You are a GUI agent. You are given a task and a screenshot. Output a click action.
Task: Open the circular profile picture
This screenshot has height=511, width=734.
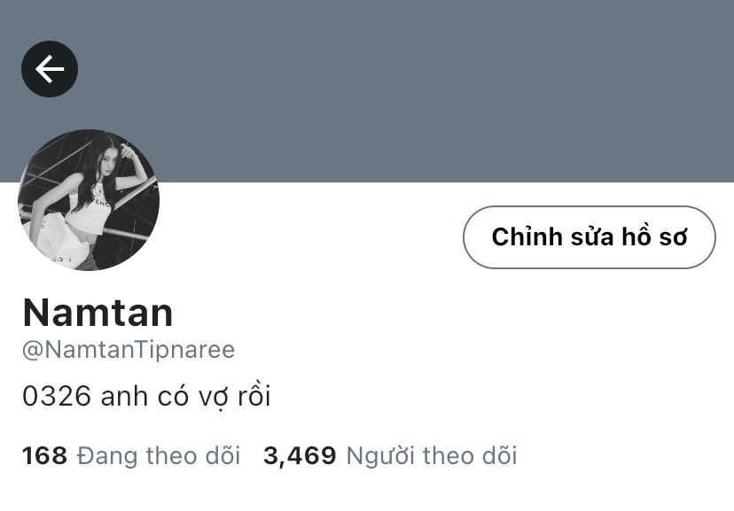pos(89,200)
